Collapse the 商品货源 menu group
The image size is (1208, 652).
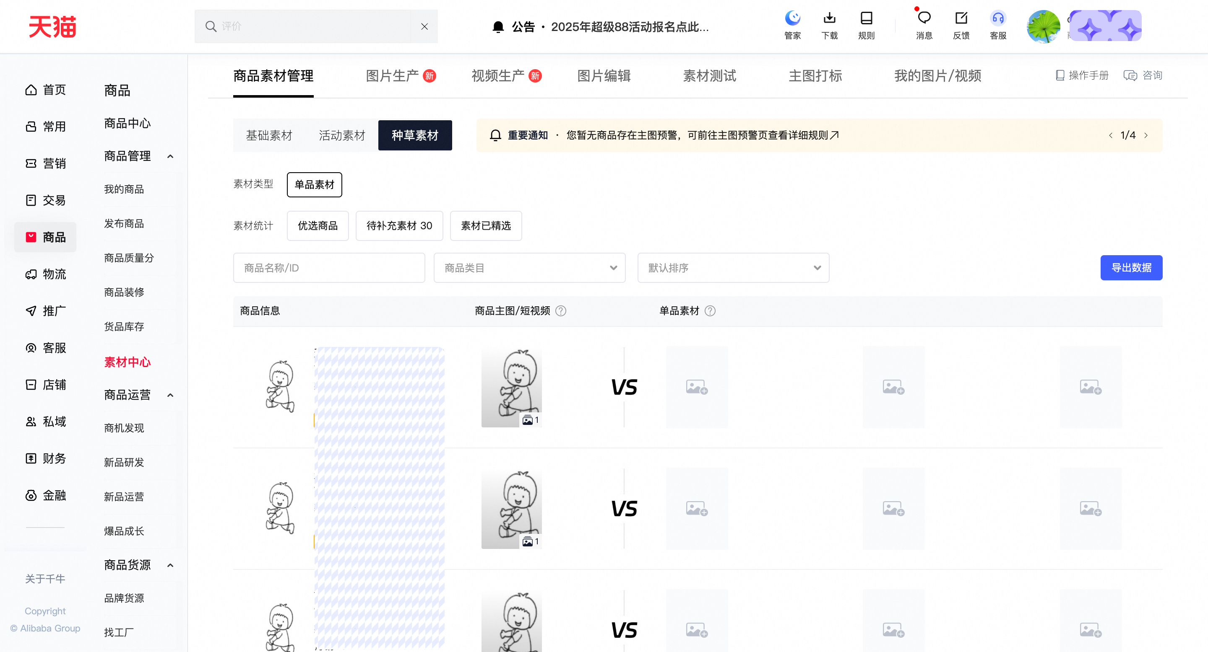tap(170, 565)
